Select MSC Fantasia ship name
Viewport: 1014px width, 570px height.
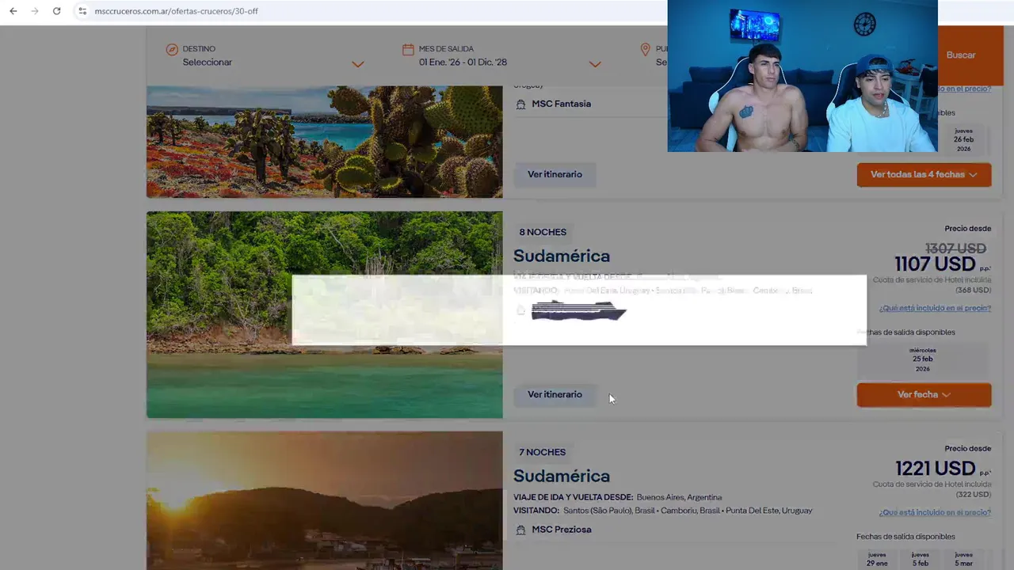click(x=562, y=104)
